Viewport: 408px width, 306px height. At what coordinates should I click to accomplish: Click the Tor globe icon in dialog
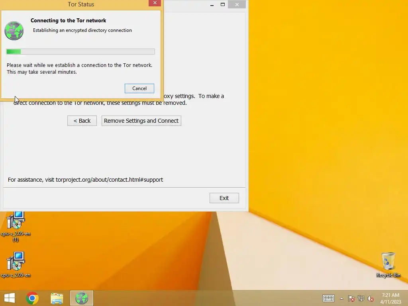click(x=14, y=31)
